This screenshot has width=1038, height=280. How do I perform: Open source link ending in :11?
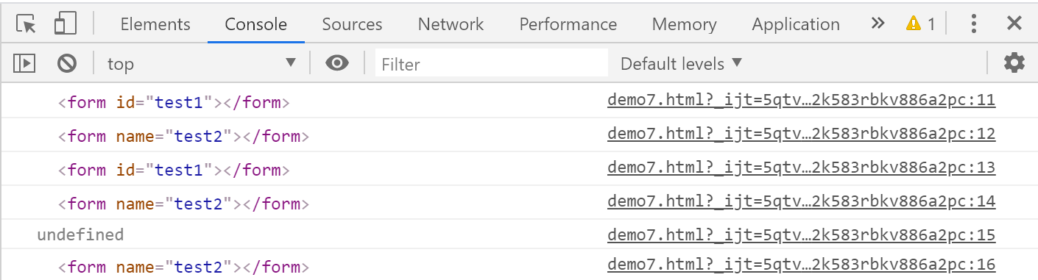[801, 100]
